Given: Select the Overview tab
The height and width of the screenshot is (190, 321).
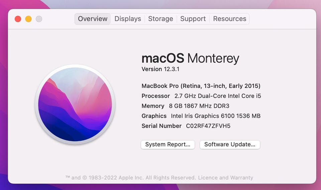Looking at the screenshot, I should pos(93,19).
